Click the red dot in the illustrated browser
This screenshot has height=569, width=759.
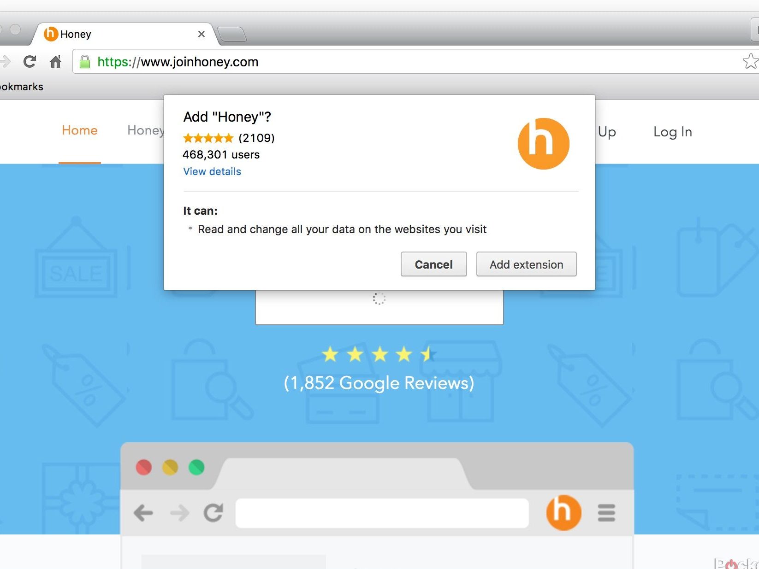pyautogui.click(x=144, y=467)
